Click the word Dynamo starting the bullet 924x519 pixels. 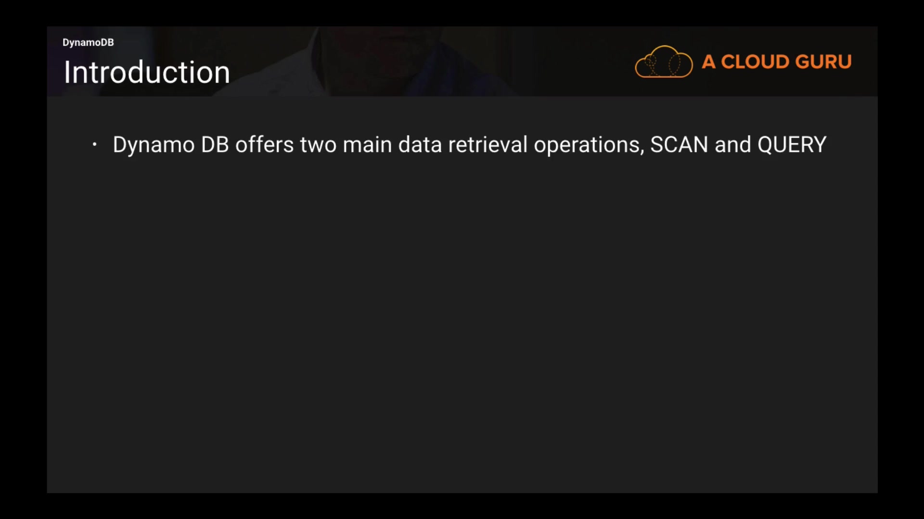coord(154,145)
